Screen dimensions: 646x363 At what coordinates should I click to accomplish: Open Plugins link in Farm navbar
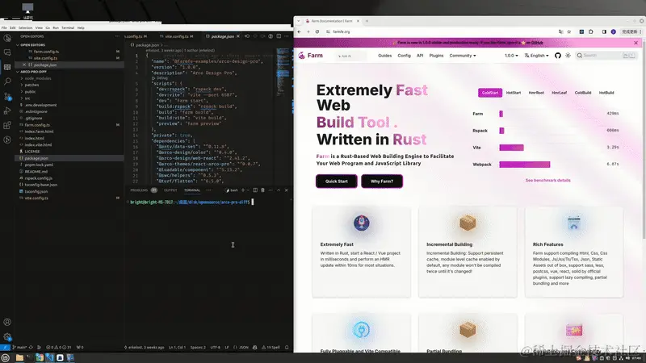(x=436, y=56)
